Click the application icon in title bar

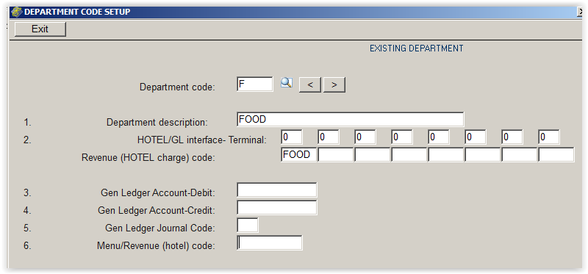tap(16, 12)
